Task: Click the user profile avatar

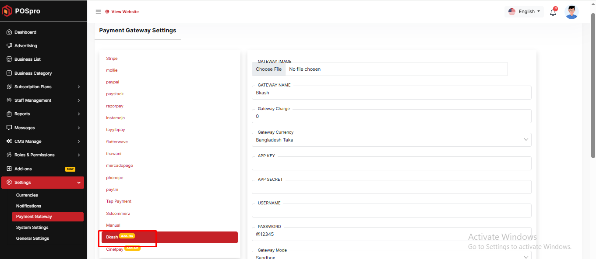Action: tap(571, 12)
